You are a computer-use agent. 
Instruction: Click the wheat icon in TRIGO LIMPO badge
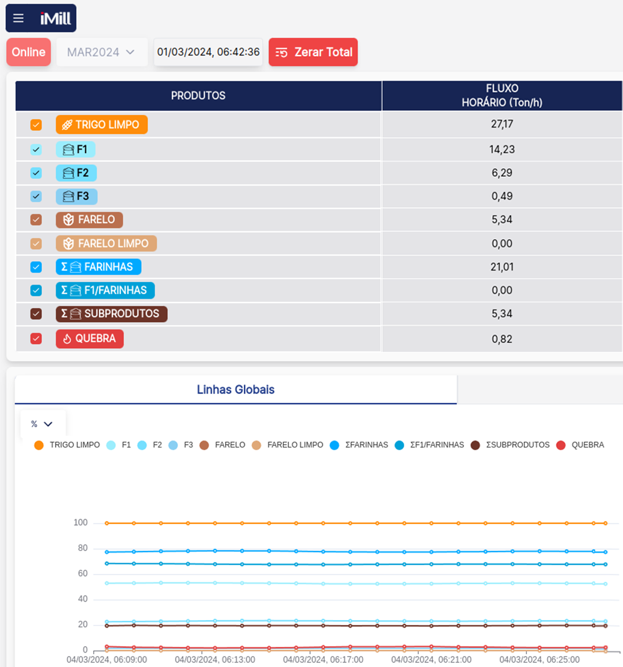point(67,125)
